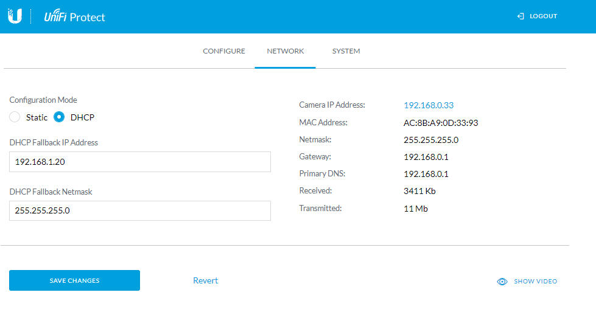Click the Received value 3411 Kb
This screenshot has width=596, height=312.
tap(419, 191)
